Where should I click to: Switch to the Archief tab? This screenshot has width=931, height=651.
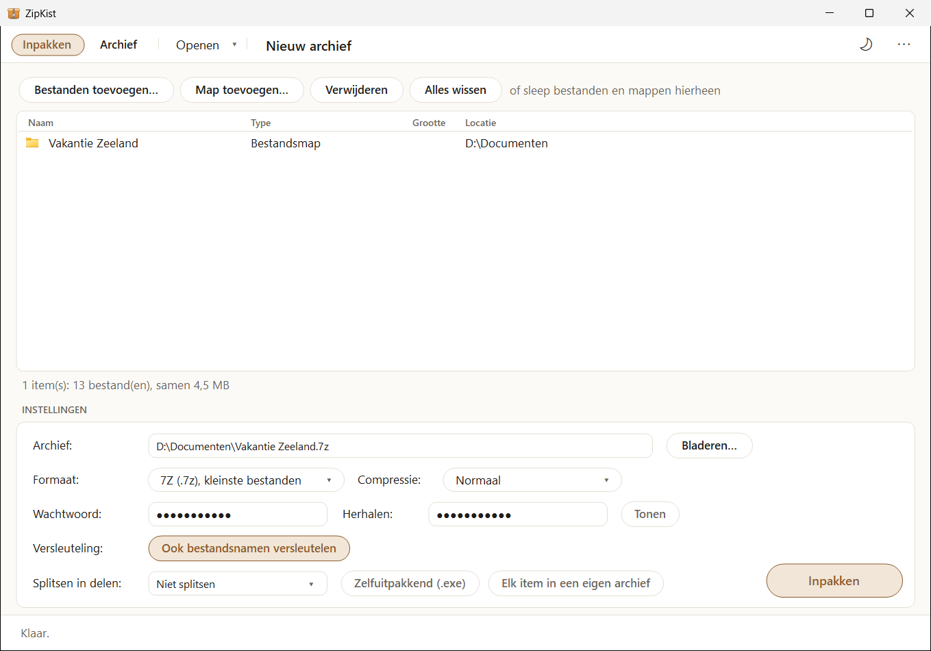click(119, 45)
